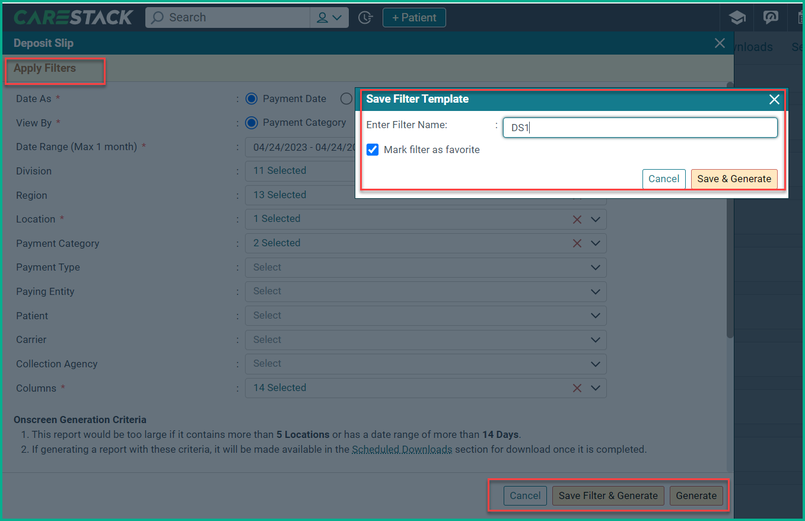Viewport: 805px width, 521px height.
Task: Expand the Carrier select dropdown
Action: click(595, 339)
